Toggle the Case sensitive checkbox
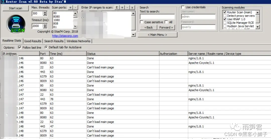The width and height of the screenshot is (271, 139). point(142,22)
